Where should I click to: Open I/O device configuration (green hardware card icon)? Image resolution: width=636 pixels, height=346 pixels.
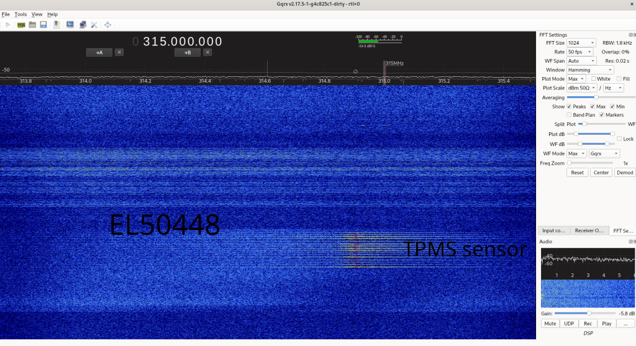pos(21,25)
